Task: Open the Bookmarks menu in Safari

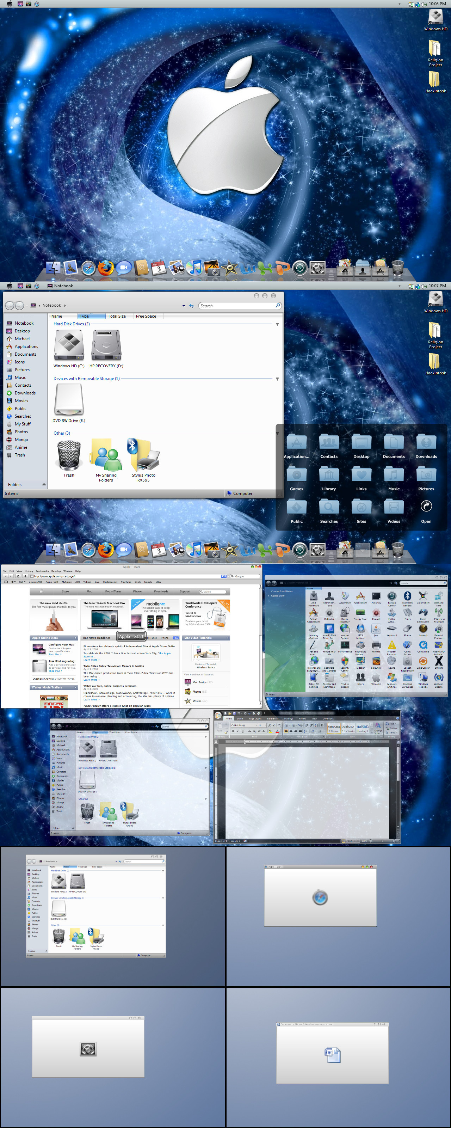Action: click(42, 571)
